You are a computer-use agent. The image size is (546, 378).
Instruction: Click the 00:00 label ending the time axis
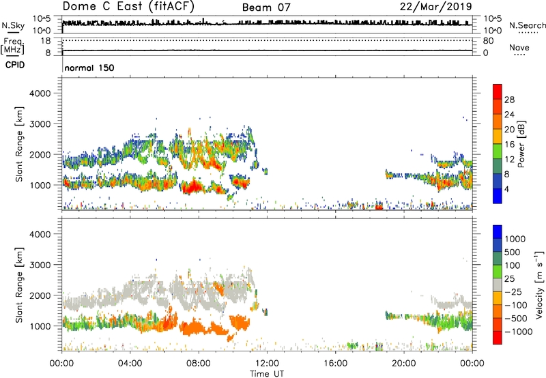coord(472,364)
